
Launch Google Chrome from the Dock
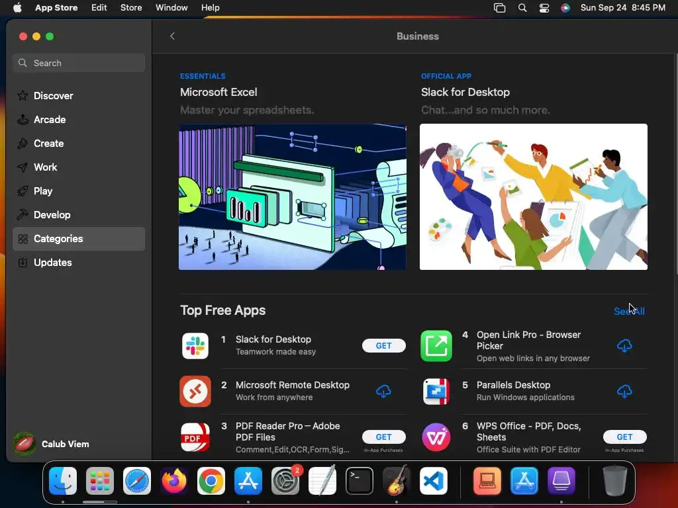(211, 481)
